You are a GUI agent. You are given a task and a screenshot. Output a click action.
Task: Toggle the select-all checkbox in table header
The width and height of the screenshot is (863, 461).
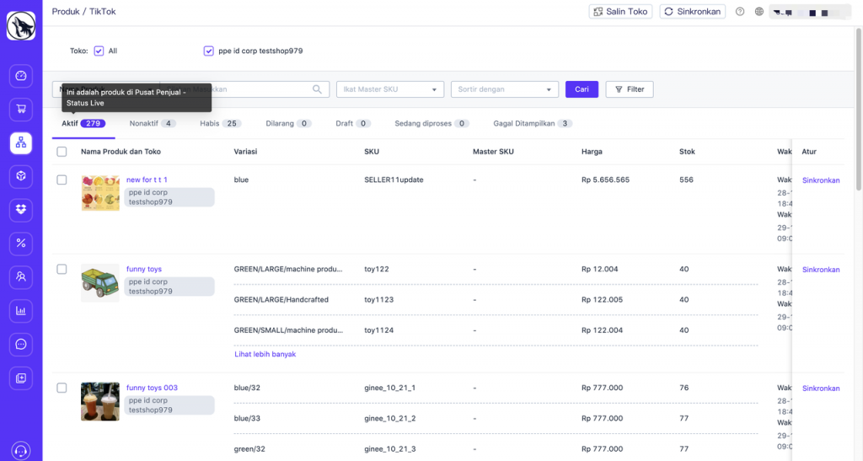pyautogui.click(x=62, y=152)
